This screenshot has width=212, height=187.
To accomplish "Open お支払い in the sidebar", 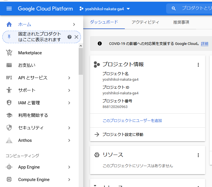I will [27, 65].
